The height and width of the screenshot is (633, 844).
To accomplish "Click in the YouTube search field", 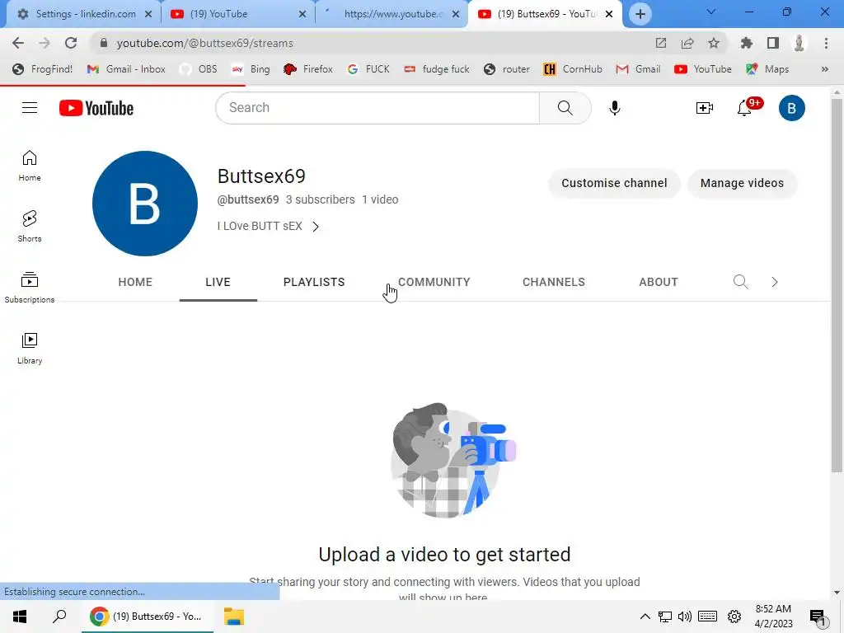I will click(x=377, y=108).
